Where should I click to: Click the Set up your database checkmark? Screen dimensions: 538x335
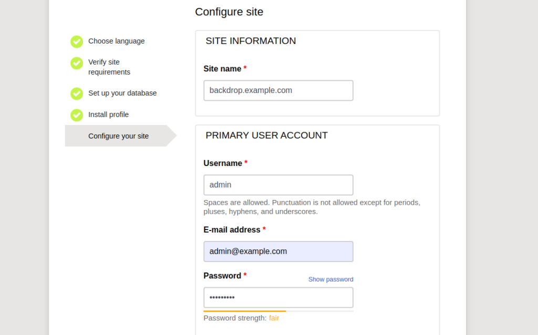[77, 93]
